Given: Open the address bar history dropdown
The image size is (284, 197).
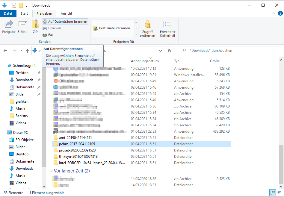Looking at the screenshot, I should pyautogui.click(x=161, y=51).
